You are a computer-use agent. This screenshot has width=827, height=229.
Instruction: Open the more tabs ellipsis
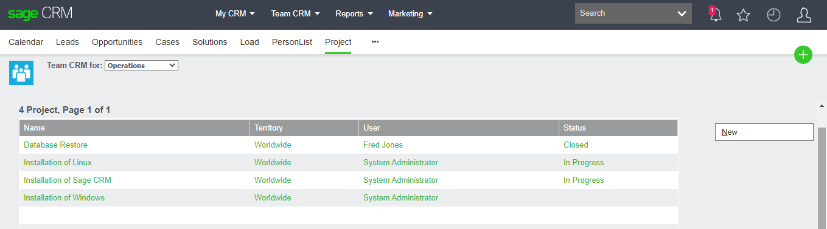[x=375, y=42]
